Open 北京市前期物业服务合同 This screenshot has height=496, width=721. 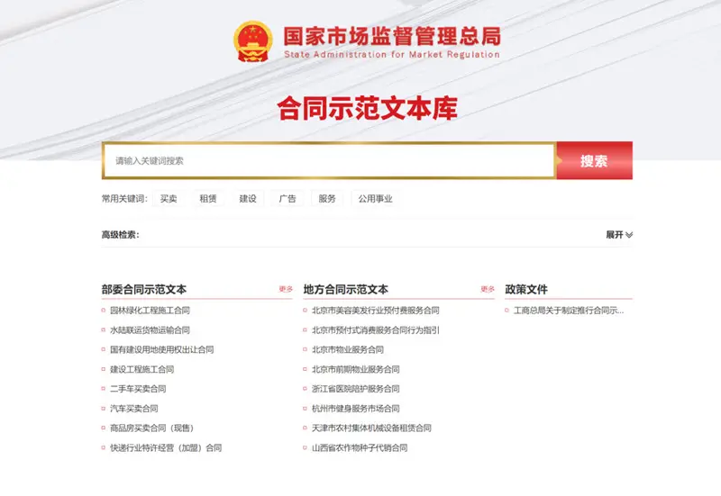tap(356, 369)
